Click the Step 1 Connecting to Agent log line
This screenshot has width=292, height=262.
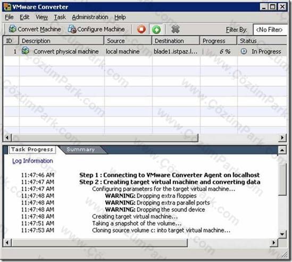(170, 175)
